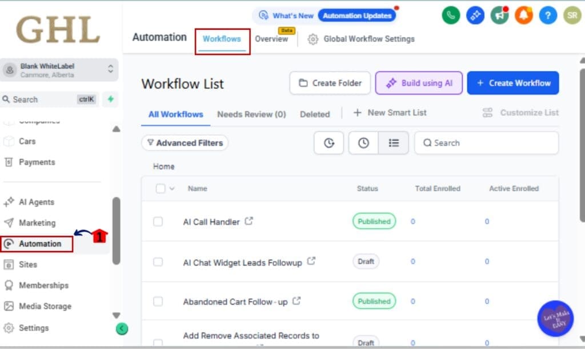Select the checkbox for AI Call Handler
Viewport: 585px width, 349px height.
click(x=158, y=222)
